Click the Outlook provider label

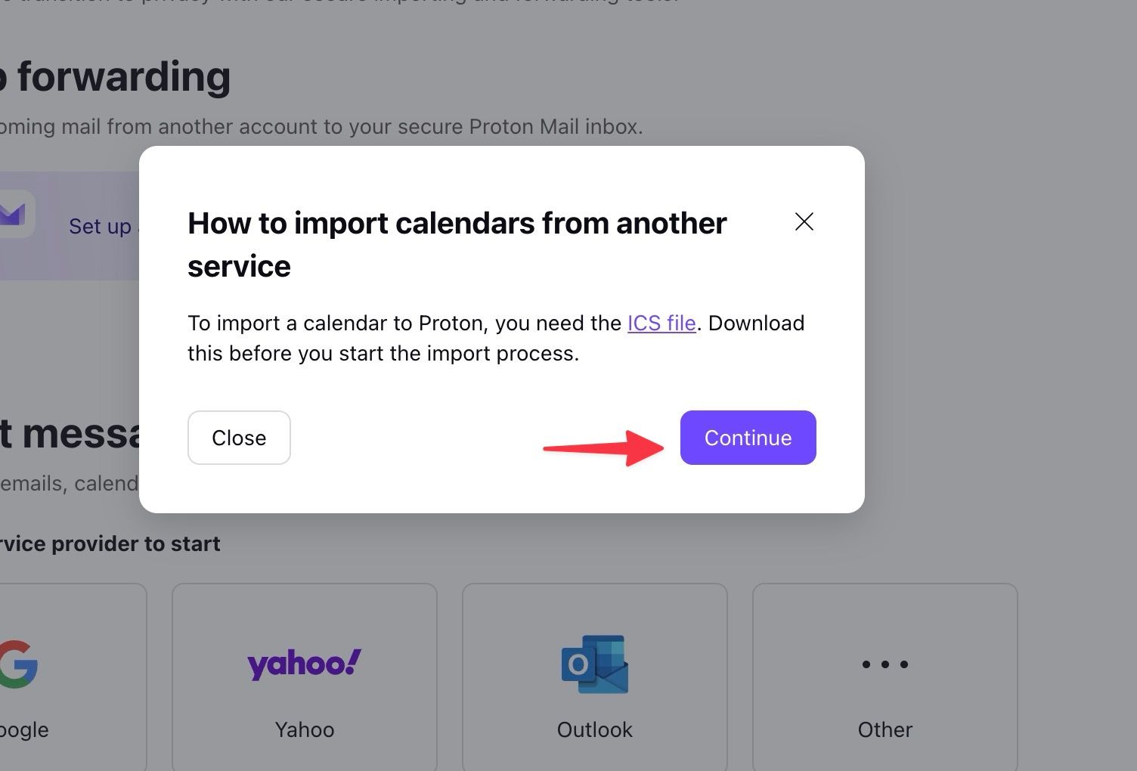coord(595,729)
